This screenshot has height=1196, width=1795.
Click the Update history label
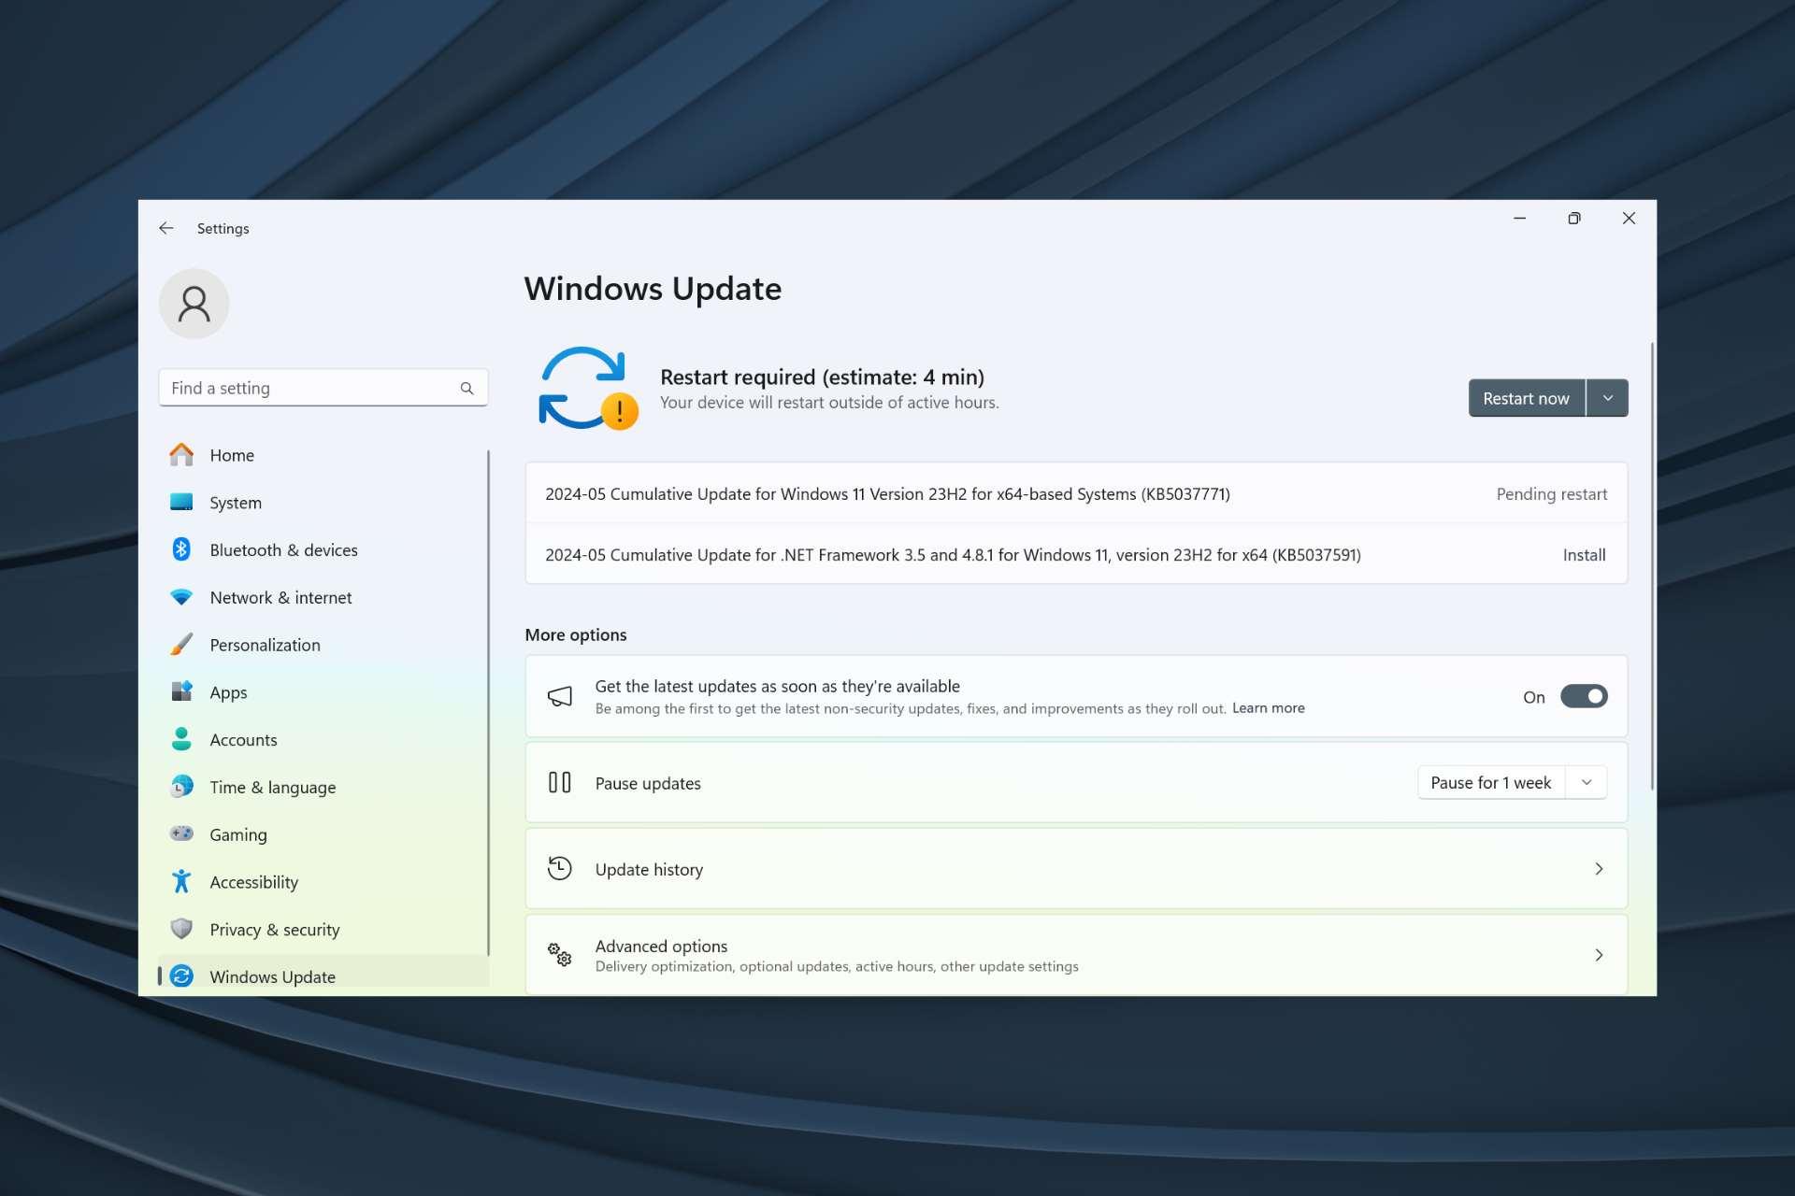point(649,869)
